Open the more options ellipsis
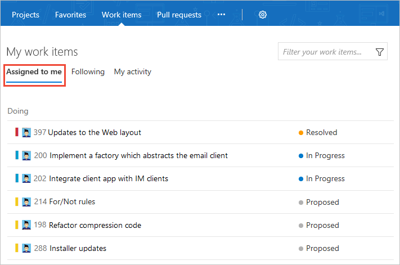The height and width of the screenshot is (265, 400). pos(221,15)
